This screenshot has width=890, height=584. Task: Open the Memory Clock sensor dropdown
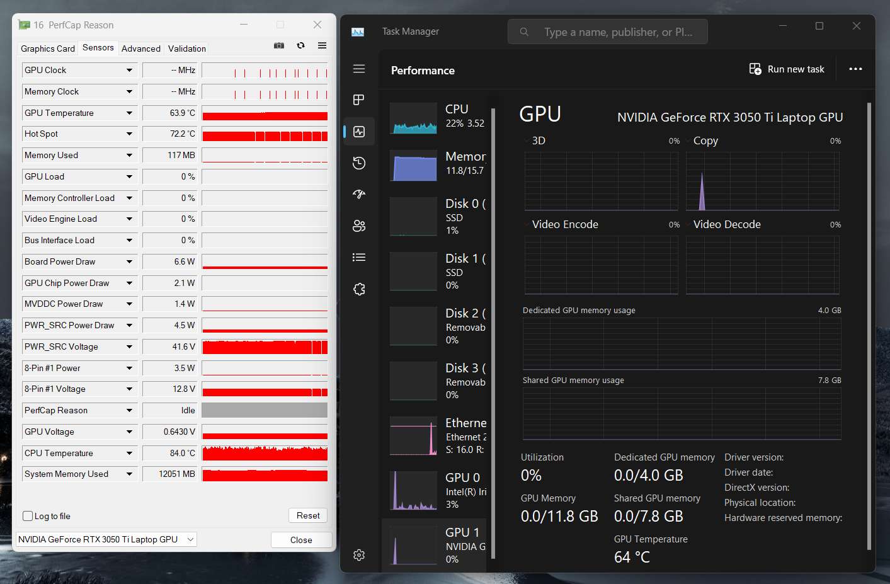(129, 91)
